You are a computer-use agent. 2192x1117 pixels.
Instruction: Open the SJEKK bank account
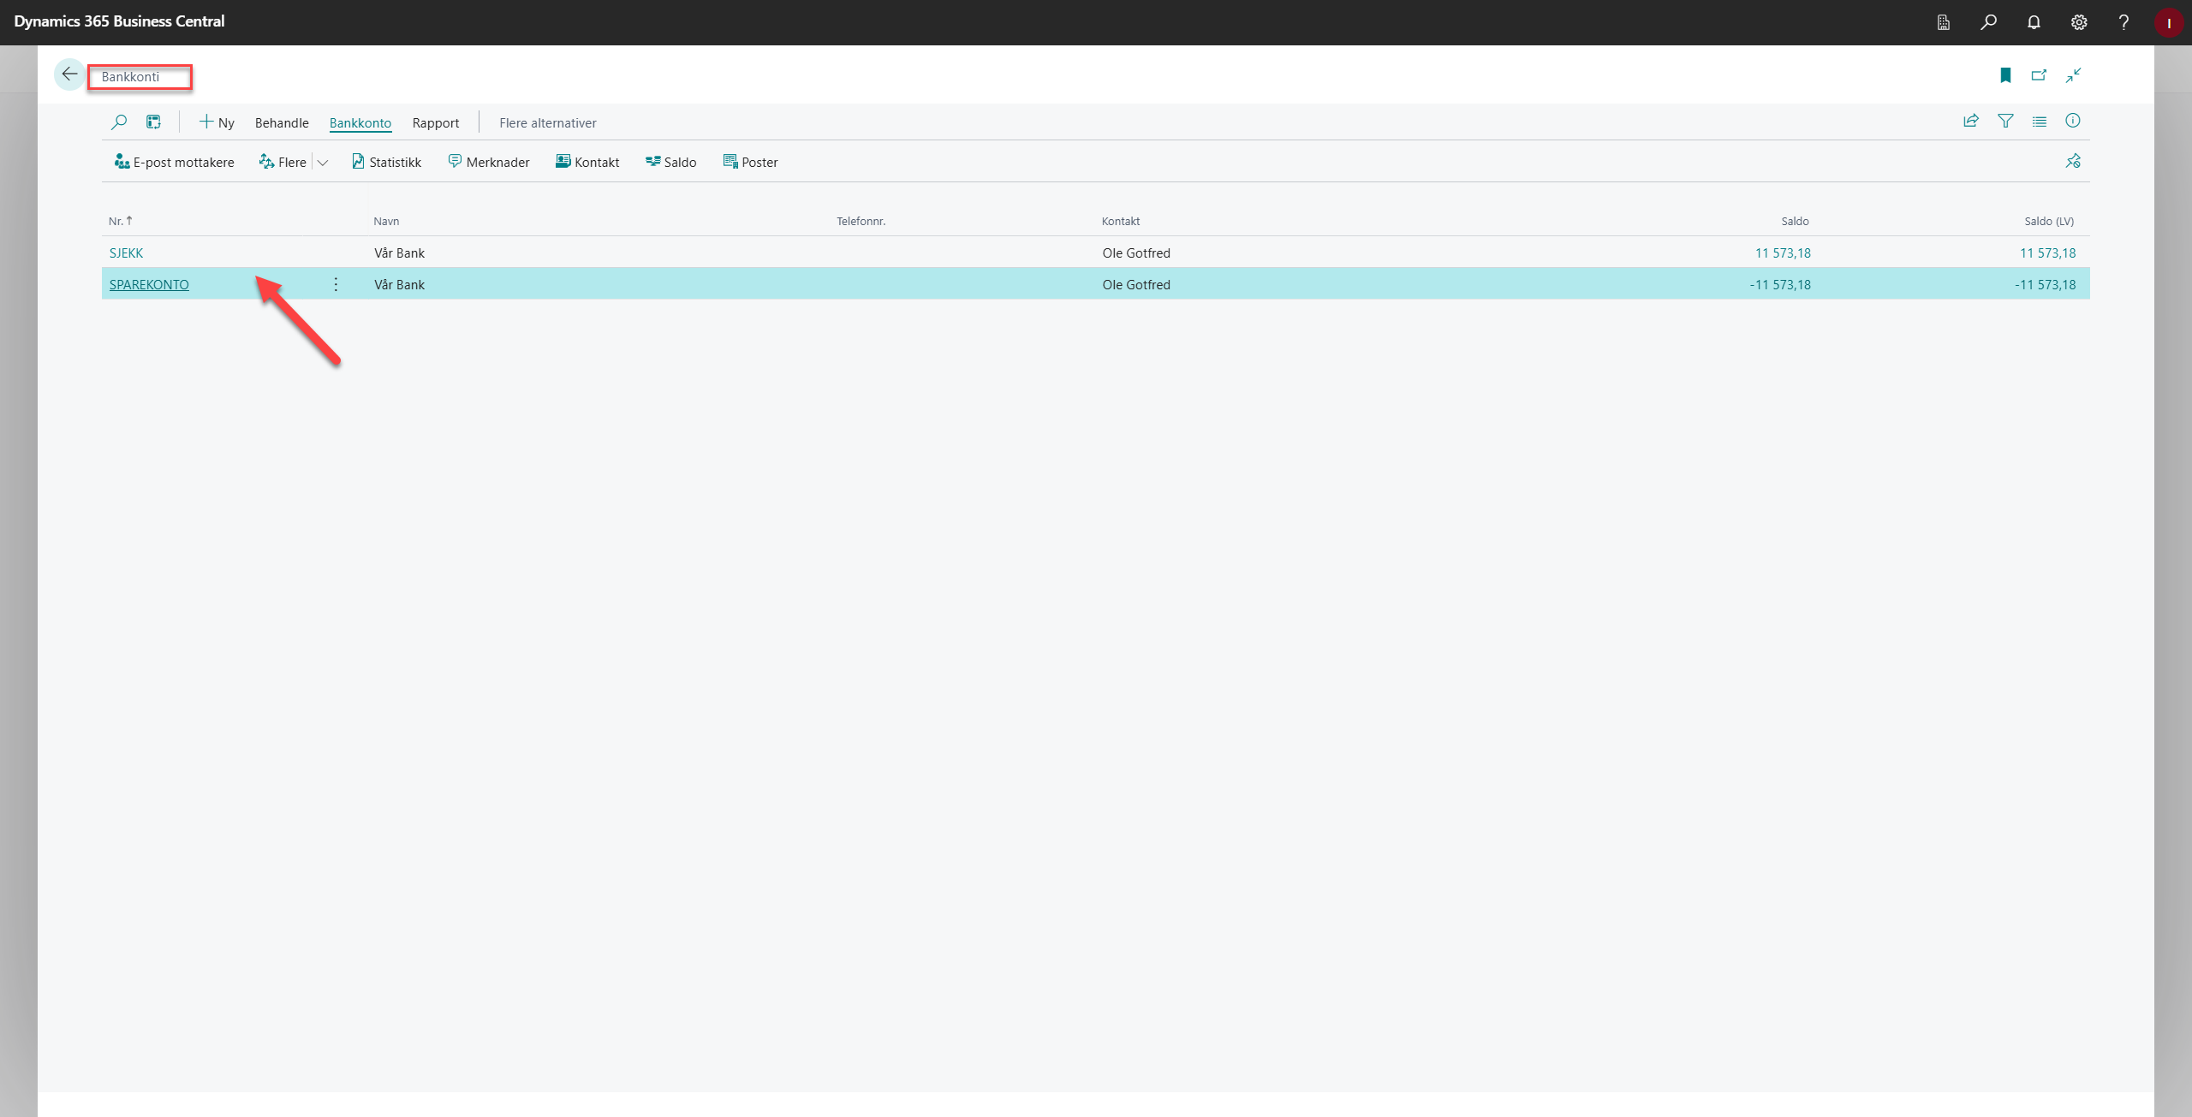click(x=126, y=253)
